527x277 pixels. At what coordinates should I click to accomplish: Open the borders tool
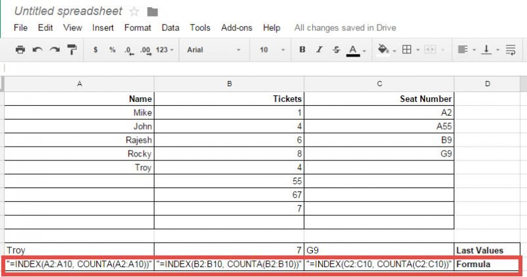pos(406,50)
